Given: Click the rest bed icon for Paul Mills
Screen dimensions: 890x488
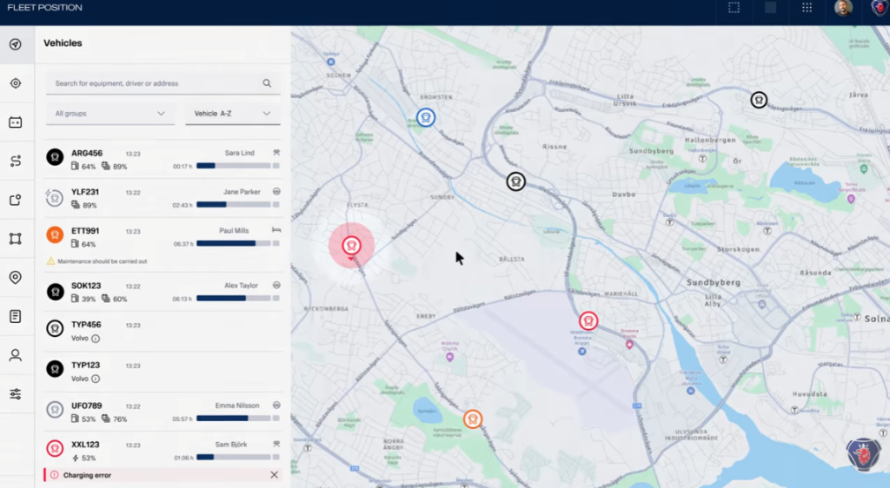Looking at the screenshot, I should (276, 230).
